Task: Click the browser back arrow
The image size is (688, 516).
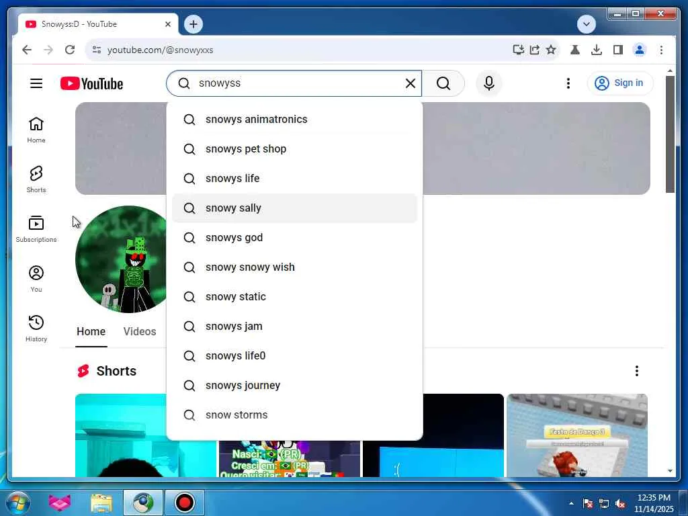Action: click(27, 50)
